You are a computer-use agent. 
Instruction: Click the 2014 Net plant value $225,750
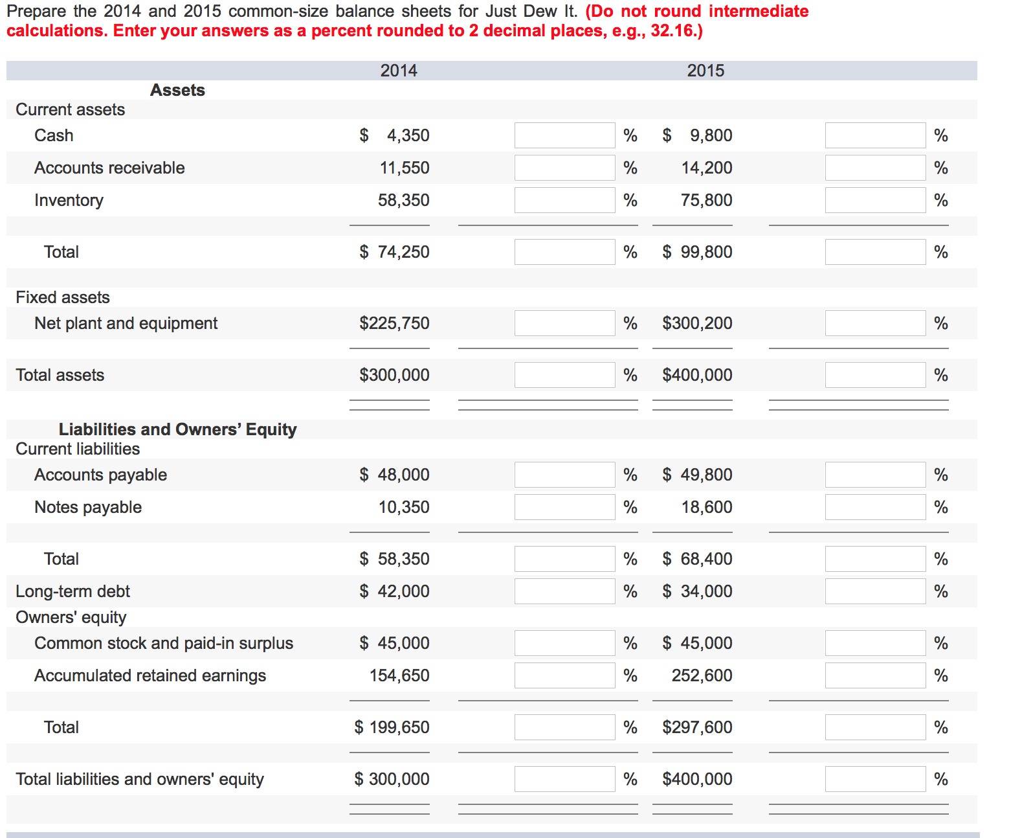[x=394, y=323]
